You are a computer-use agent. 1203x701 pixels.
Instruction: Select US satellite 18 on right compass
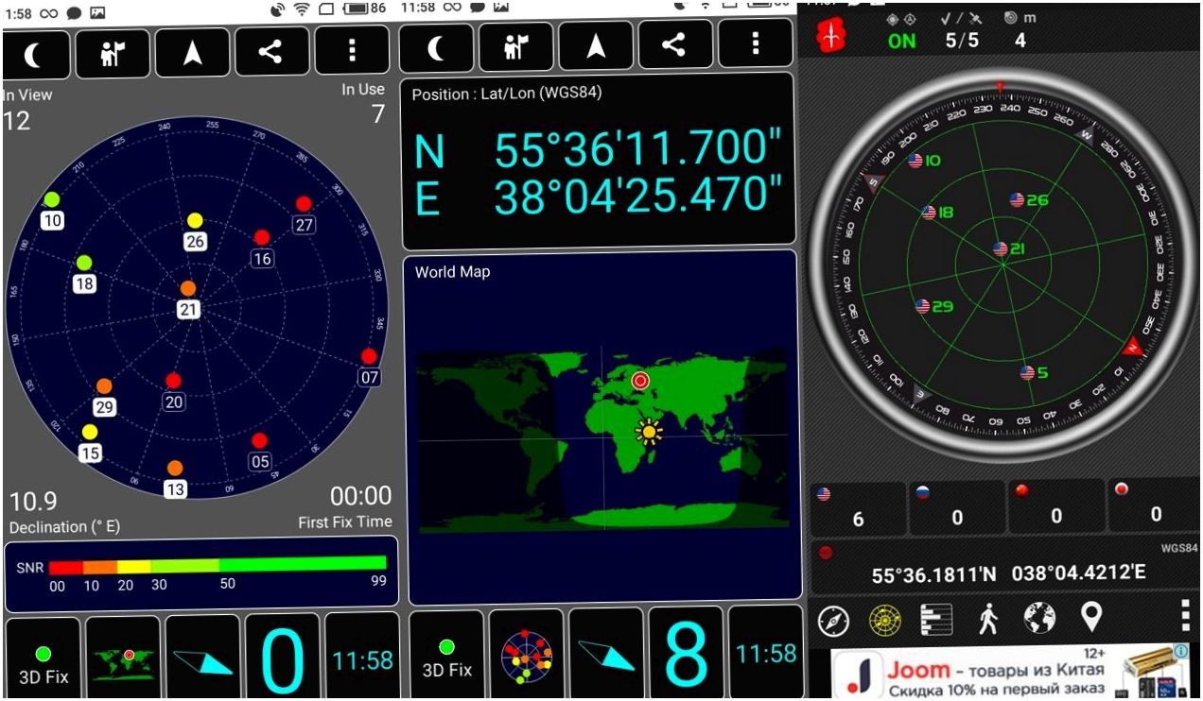[937, 213]
